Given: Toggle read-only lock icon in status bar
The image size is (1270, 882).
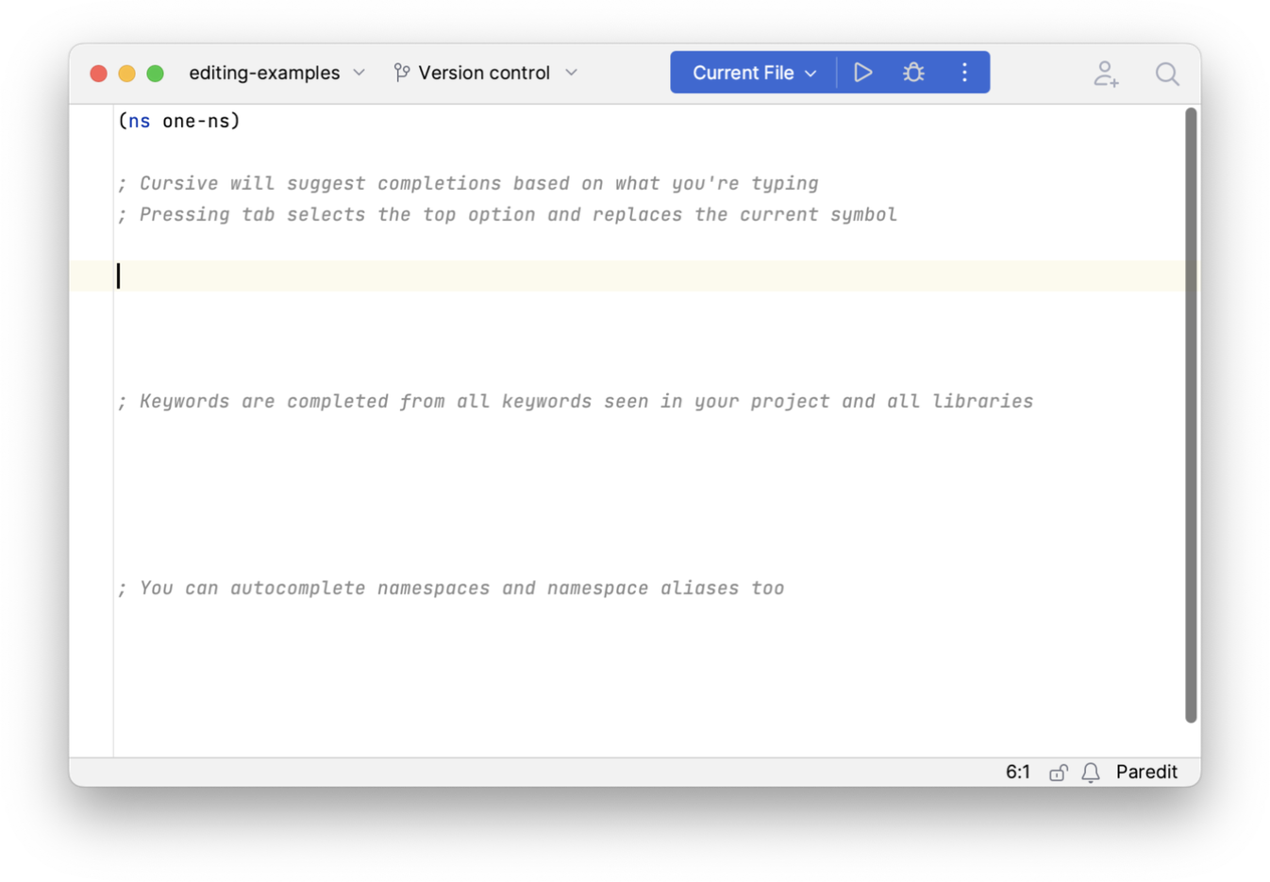Looking at the screenshot, I should point(1059,773).
